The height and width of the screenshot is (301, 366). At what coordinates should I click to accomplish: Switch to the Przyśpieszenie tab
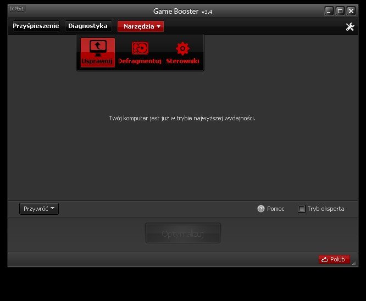pyautogui.click(x=36, y=26)
